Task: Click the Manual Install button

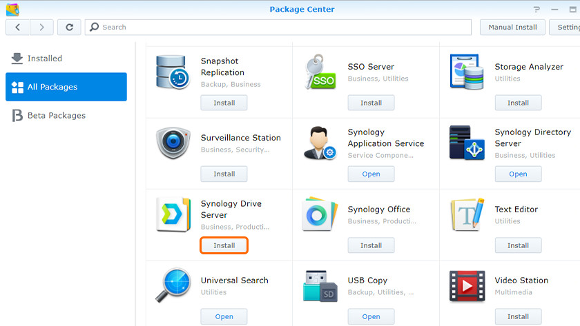Action: tap(512, 28)
